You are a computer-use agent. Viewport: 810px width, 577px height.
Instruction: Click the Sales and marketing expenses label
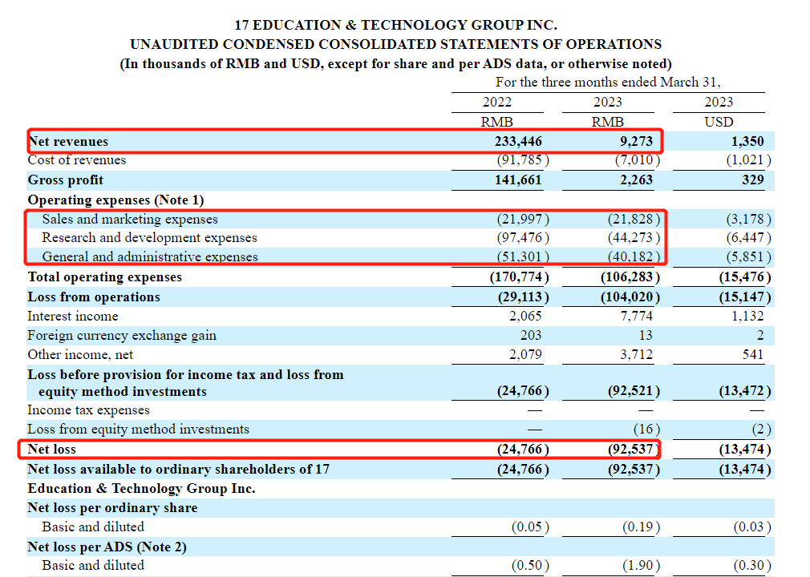(x=130, y=219)
